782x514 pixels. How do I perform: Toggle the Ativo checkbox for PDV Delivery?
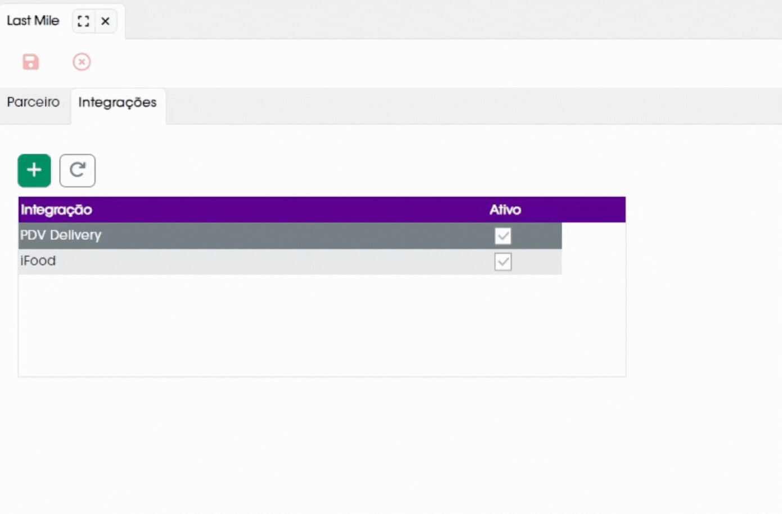pos(503,236)
